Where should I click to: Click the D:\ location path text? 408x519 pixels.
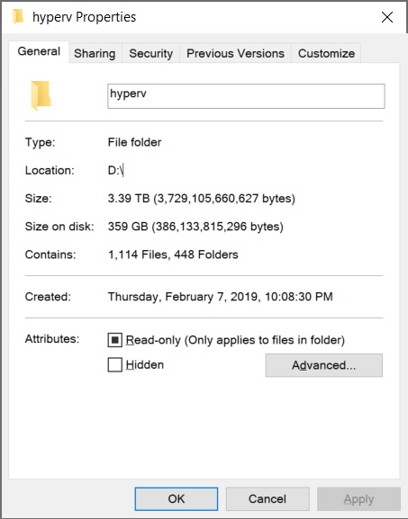point(115,171)
